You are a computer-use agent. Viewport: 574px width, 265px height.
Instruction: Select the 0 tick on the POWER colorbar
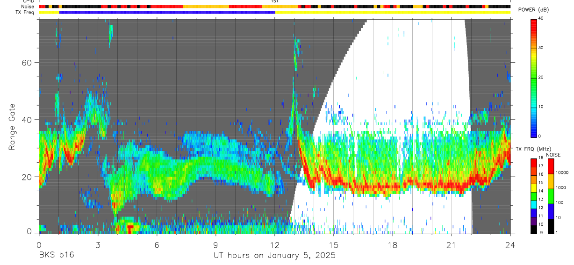(539, 136)
